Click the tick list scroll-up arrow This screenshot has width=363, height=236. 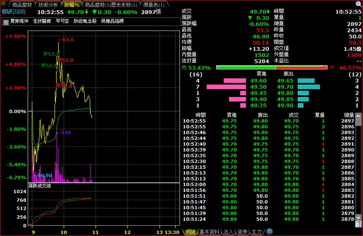tap(359, 116)
